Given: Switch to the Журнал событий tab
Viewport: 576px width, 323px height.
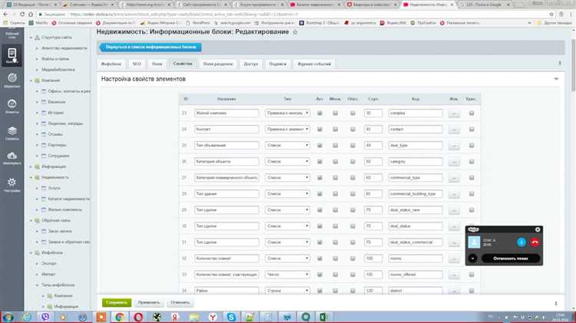Looking at the screenshot, I should (x=314, y=64).
